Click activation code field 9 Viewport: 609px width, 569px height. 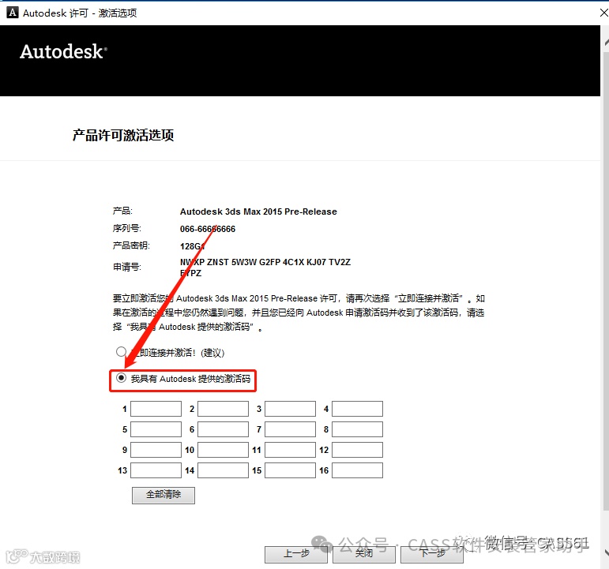pos(156,450)
